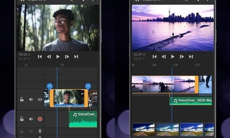The image size is (230, 138).
Task: Mute the video track speaker icon
Action: tap(31, 100)
